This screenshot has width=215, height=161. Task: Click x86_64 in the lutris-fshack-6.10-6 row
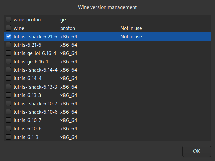[69, 112]
